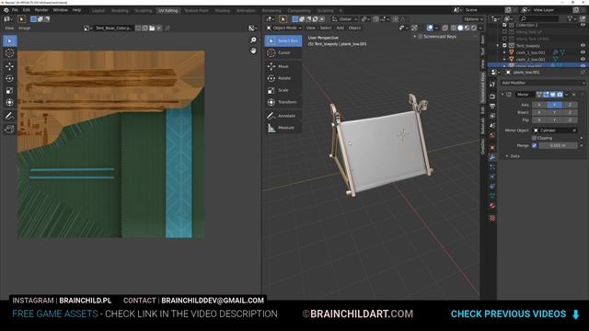Click the pan hand icon in the image editor
The width and height of the screenshot is (589, 331).
(x=253, y=51)
